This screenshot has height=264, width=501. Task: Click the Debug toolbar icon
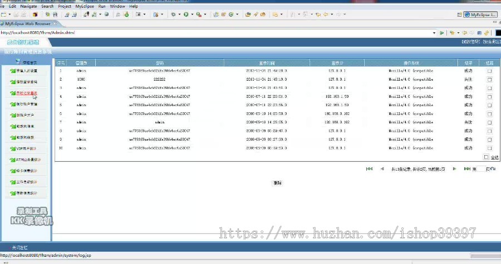pyautogui.click(x=173, y=14)
